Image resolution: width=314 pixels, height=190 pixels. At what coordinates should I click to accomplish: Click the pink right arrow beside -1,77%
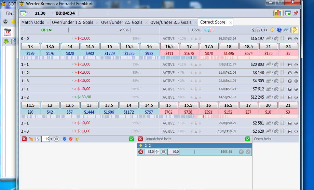tap(214, 30)
